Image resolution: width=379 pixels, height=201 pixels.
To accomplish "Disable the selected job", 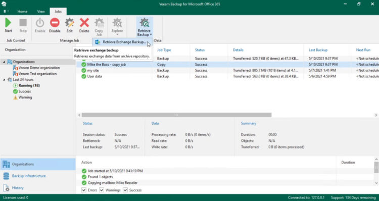I will coord(55,25).
